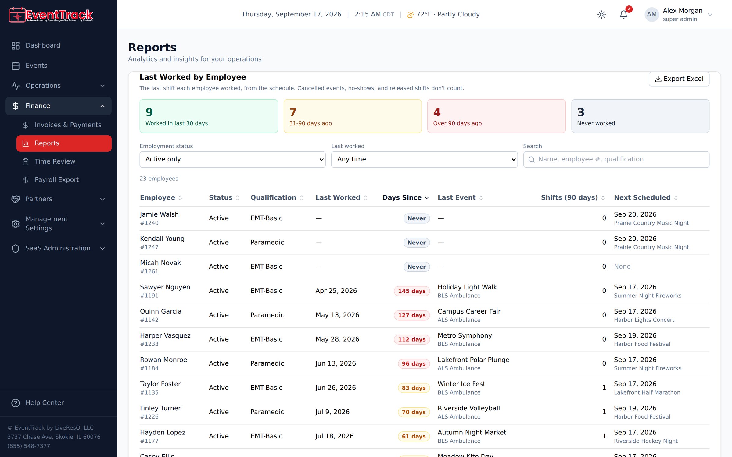Expand the SaaS Administration chevron
732x457 pixels.
coord(102,249)
